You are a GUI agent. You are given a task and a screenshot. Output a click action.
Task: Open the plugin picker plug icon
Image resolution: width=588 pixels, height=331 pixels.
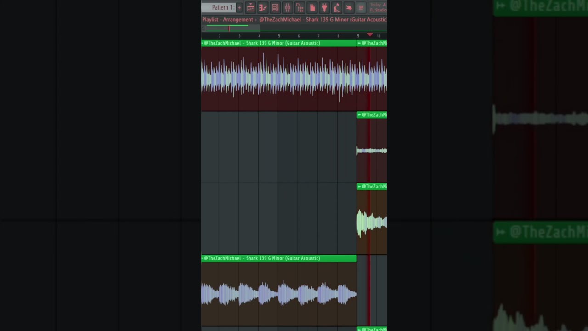tap(324, 7)
